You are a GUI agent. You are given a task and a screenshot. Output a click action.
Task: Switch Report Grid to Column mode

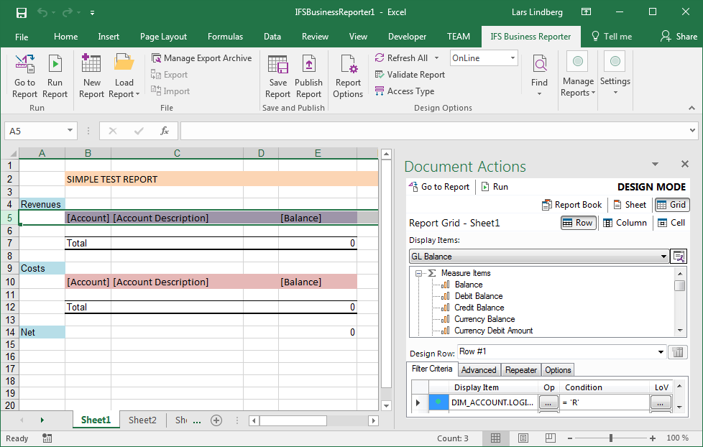pos(624,223)
